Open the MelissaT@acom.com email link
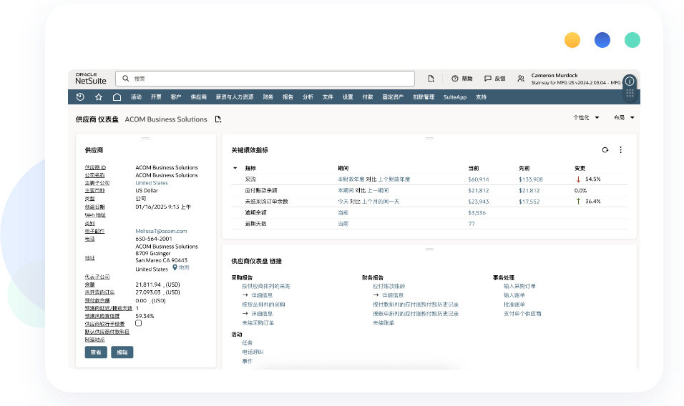This screenshot has height=406, width=684. click(x=161, y=232)
